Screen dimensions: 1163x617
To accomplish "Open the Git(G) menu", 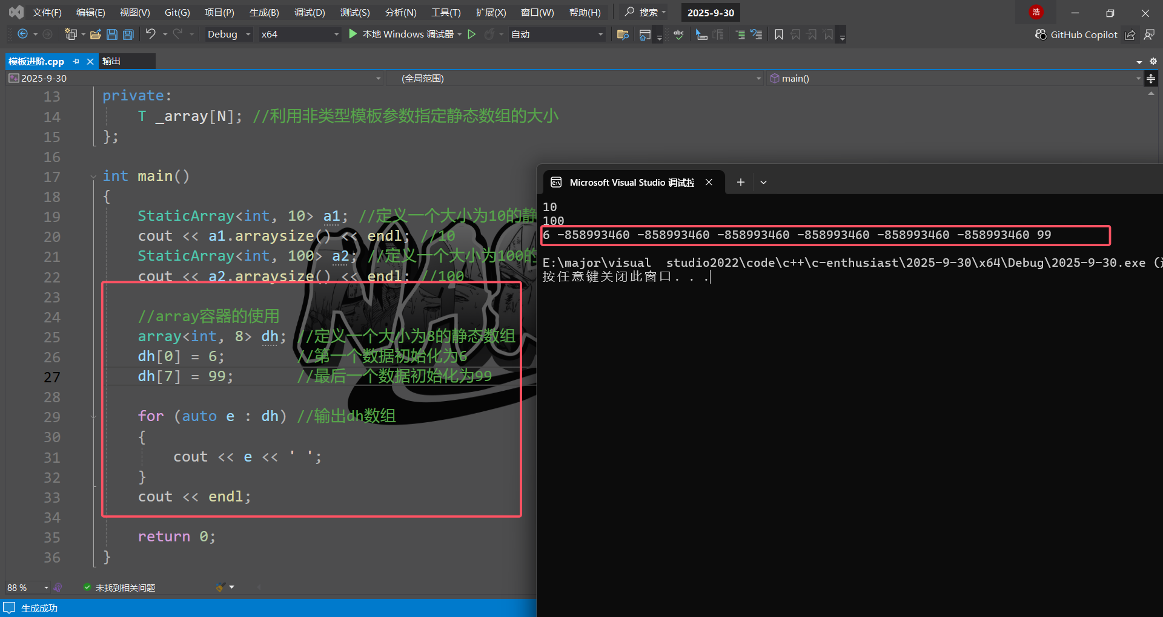I will (x=177, y=12).
